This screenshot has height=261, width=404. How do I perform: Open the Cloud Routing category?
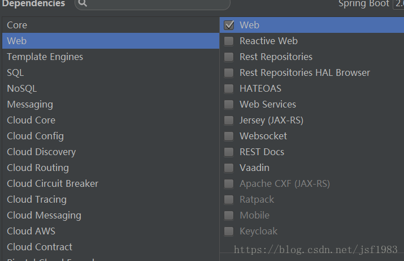111,168
